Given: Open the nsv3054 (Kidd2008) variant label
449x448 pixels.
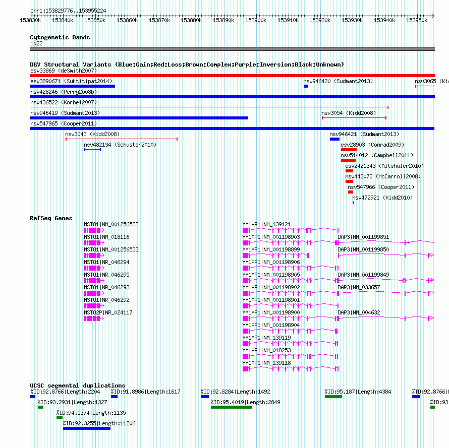Looking at the screenshot, I should click(349, 113).
